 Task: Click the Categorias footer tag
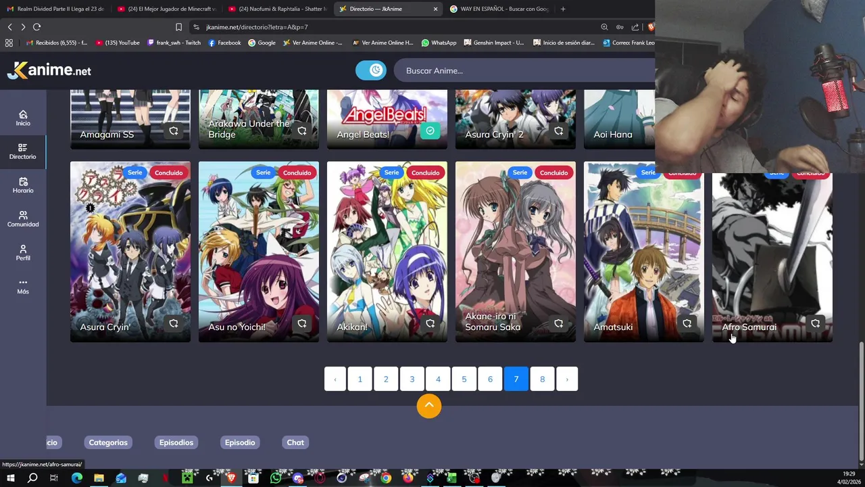click(x=108, y=442)
